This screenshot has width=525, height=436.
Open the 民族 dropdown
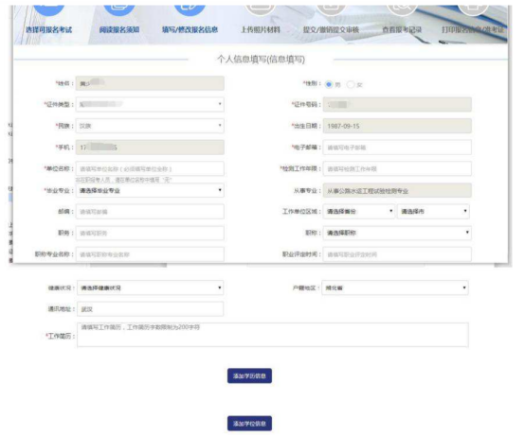point(150,126)
